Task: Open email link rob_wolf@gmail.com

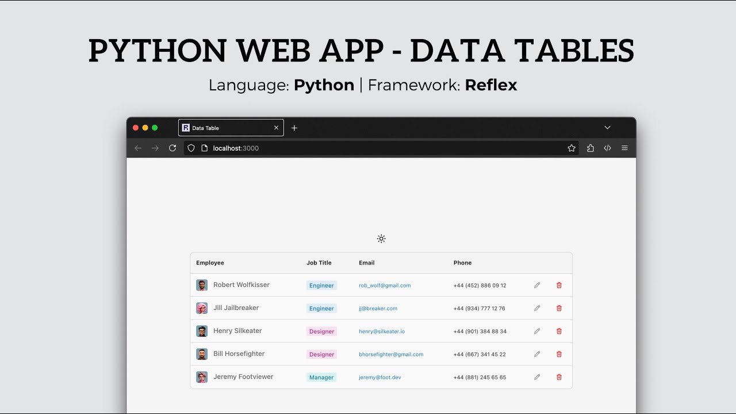Action: coord(385,286)
